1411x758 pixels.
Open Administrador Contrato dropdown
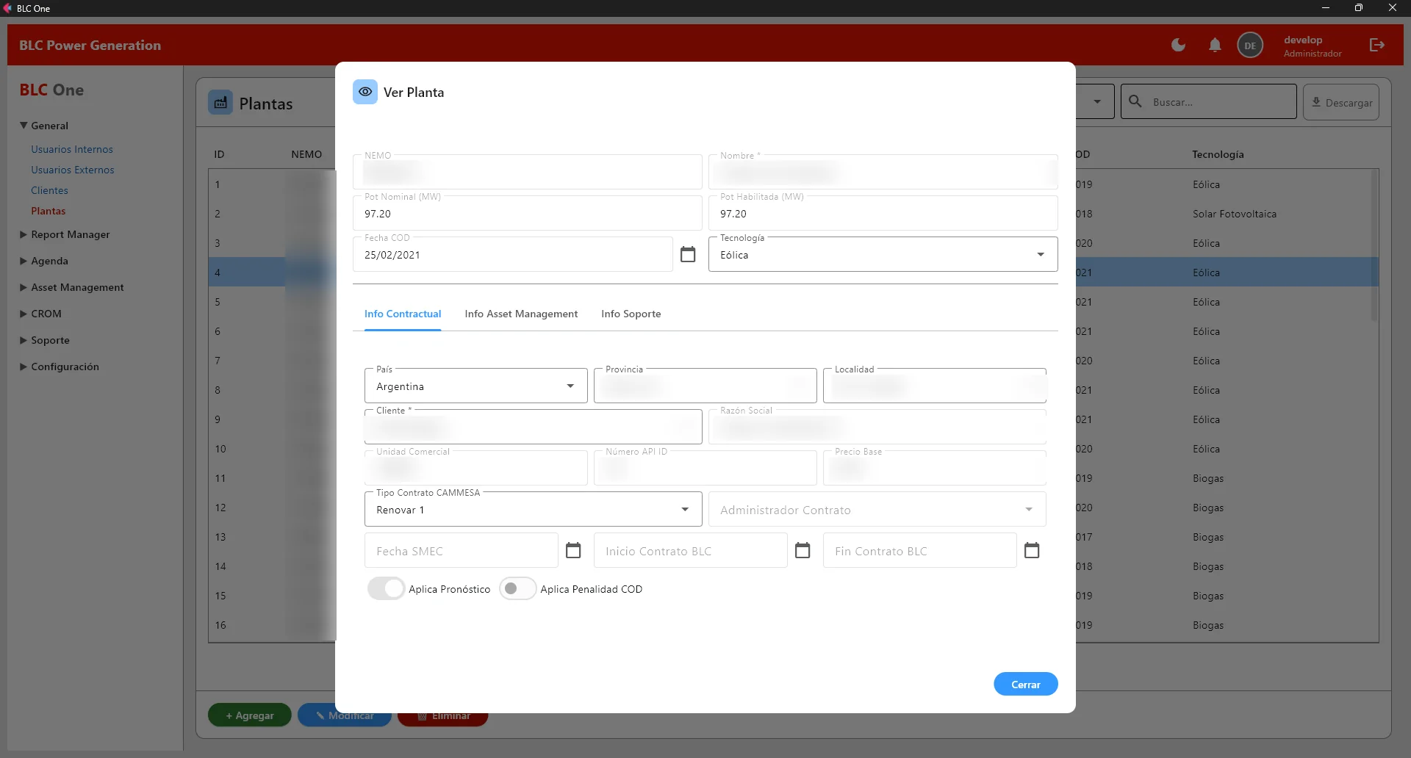(877, 509)
